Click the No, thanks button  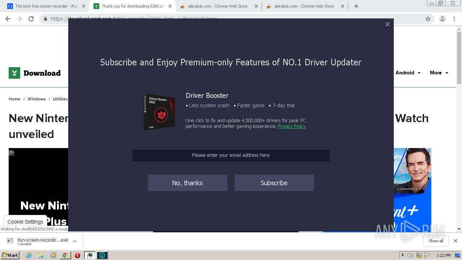click(x=187, y=183)
